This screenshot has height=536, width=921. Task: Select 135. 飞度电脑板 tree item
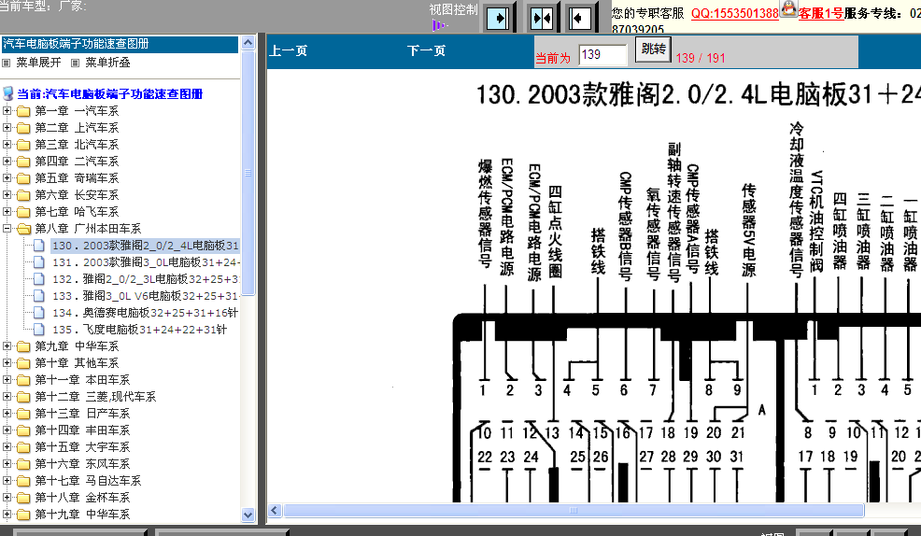coord(140,330)
